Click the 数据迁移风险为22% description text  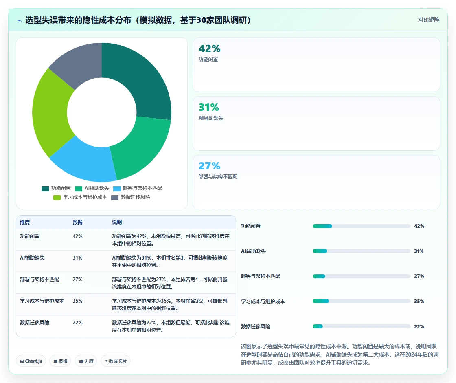pos(171,326)
